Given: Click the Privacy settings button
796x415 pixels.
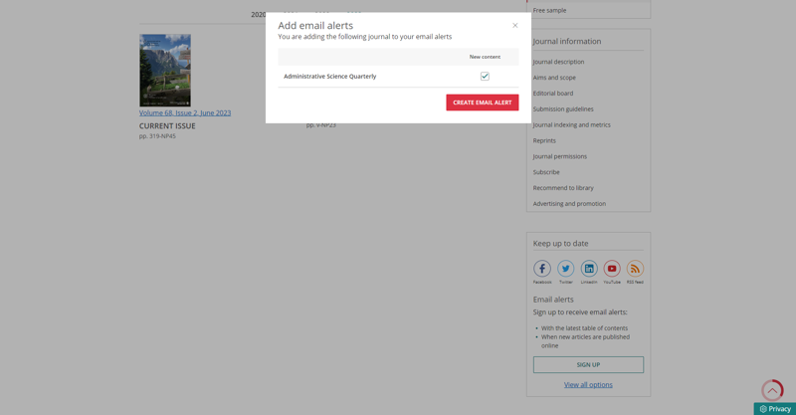Looking at the screenshot, I should point(775,409).
